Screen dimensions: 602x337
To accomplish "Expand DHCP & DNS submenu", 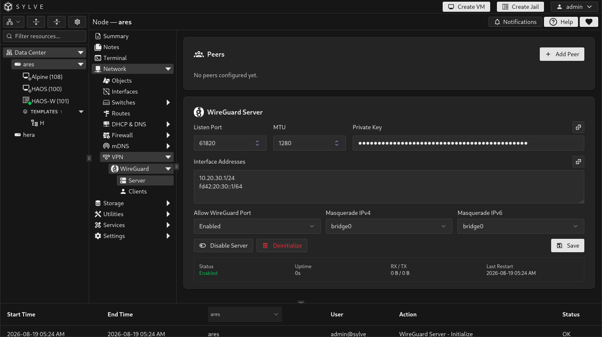I will click(x=168, y=124).
